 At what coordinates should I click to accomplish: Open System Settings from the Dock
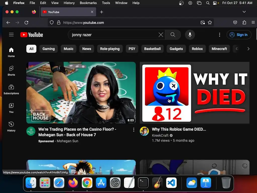115,183
